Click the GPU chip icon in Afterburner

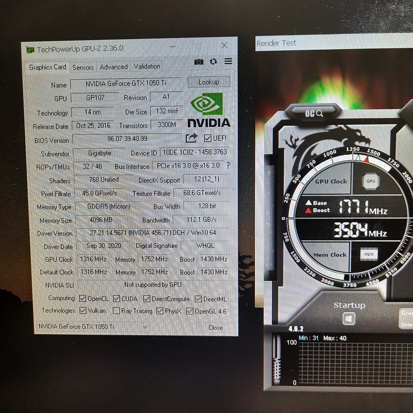(370, 181)
